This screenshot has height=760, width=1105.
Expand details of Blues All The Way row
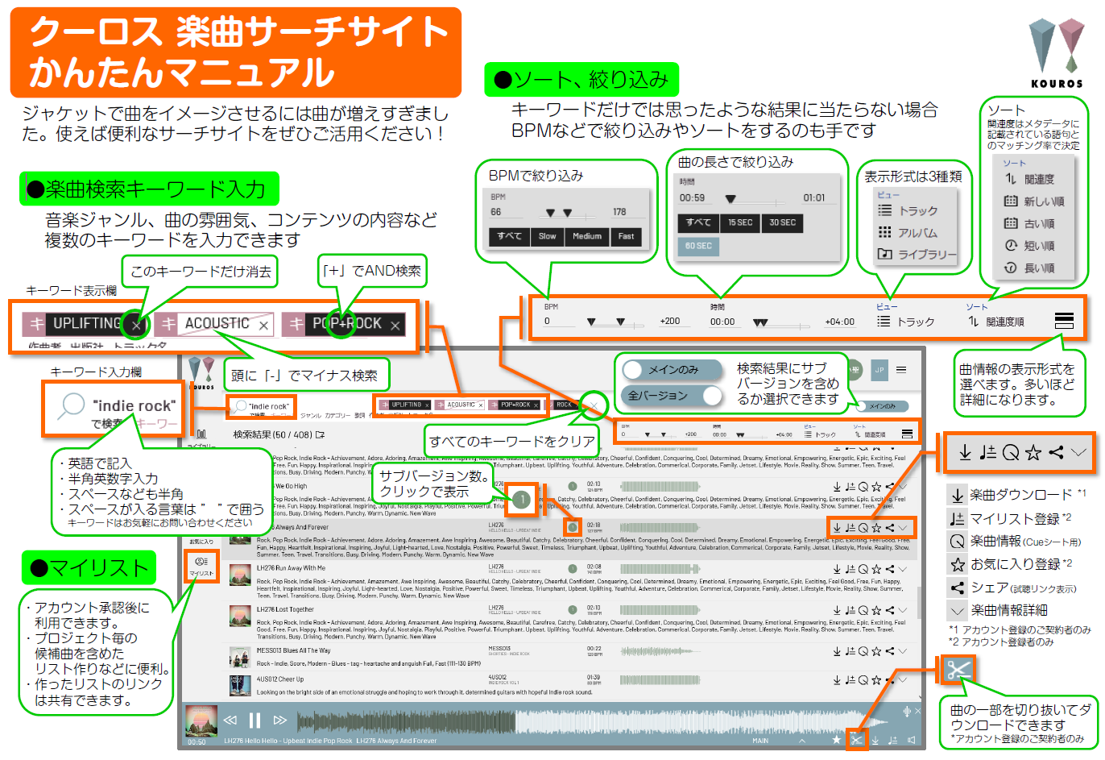[x=903, y=651]
